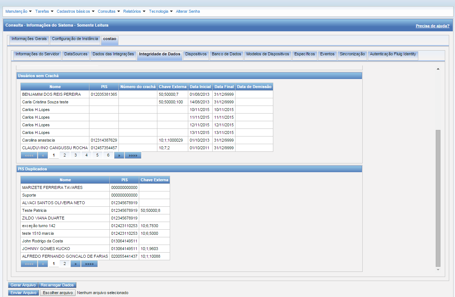Select row JOHNNY GOMES KUCKO
455x297 pixels.
pos(95,249)
